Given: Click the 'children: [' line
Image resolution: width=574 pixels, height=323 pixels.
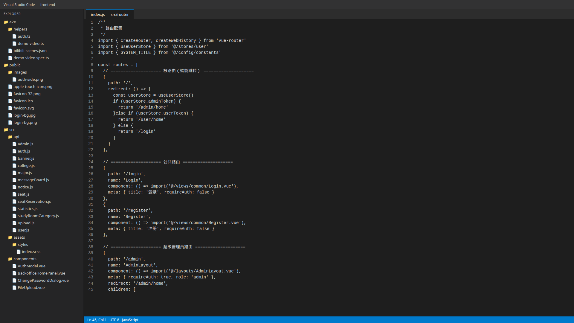Looking at the screenshot, I should (122, 290).
